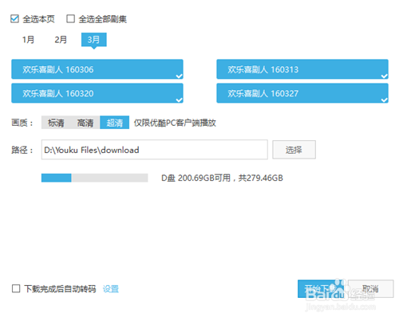Click the 开始下载 button

click(321, 288)
